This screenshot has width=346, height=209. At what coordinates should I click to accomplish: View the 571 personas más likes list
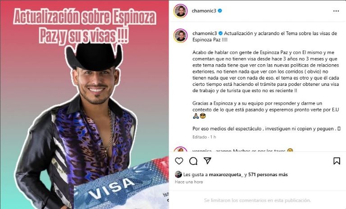[x=268, y=175]
